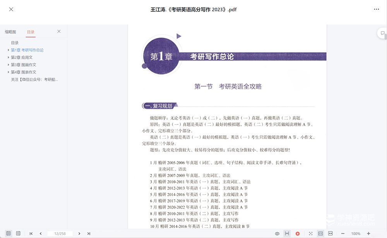Switch to the 缩略图 thumbnails tab
The image size is (387, 238).
(x=10, y=32)
